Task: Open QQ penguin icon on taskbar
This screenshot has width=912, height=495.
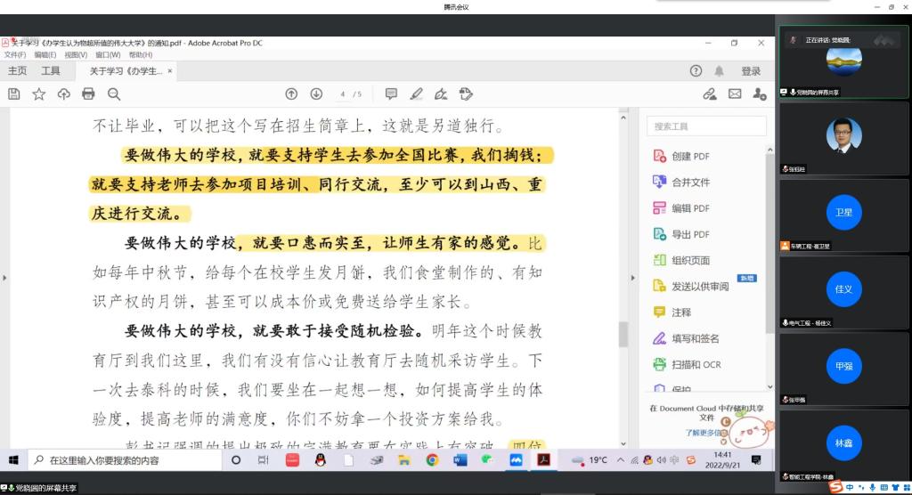Action: tap(321, 460)
